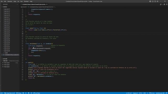Change file encoding UTF-8

[140, 93]
